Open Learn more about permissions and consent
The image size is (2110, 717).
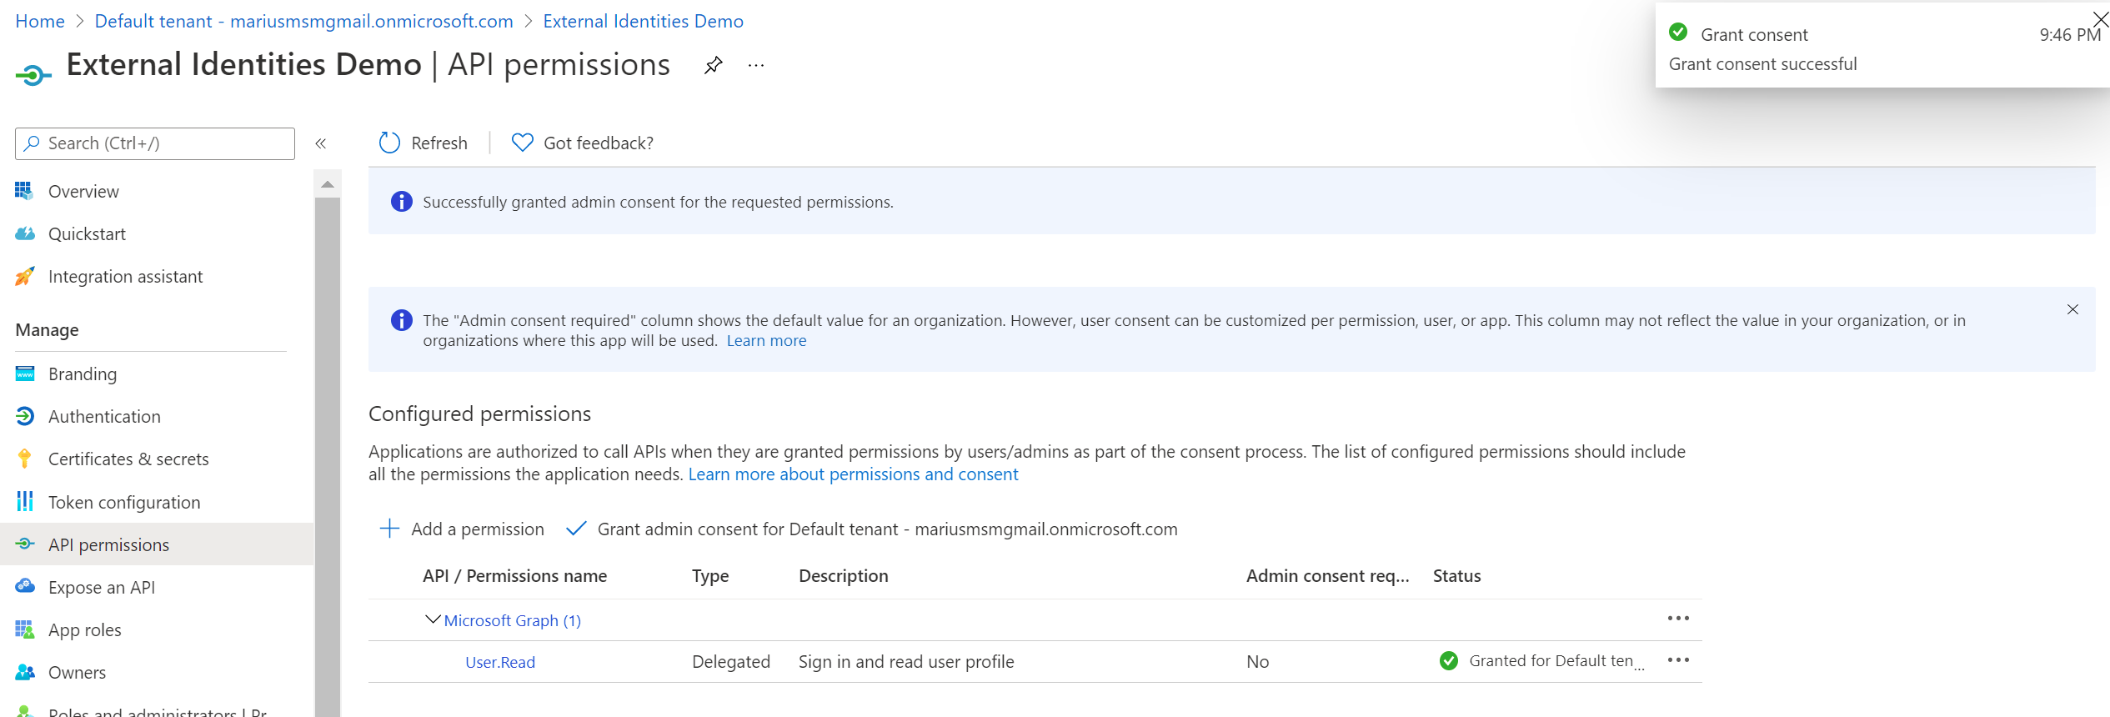853,474
